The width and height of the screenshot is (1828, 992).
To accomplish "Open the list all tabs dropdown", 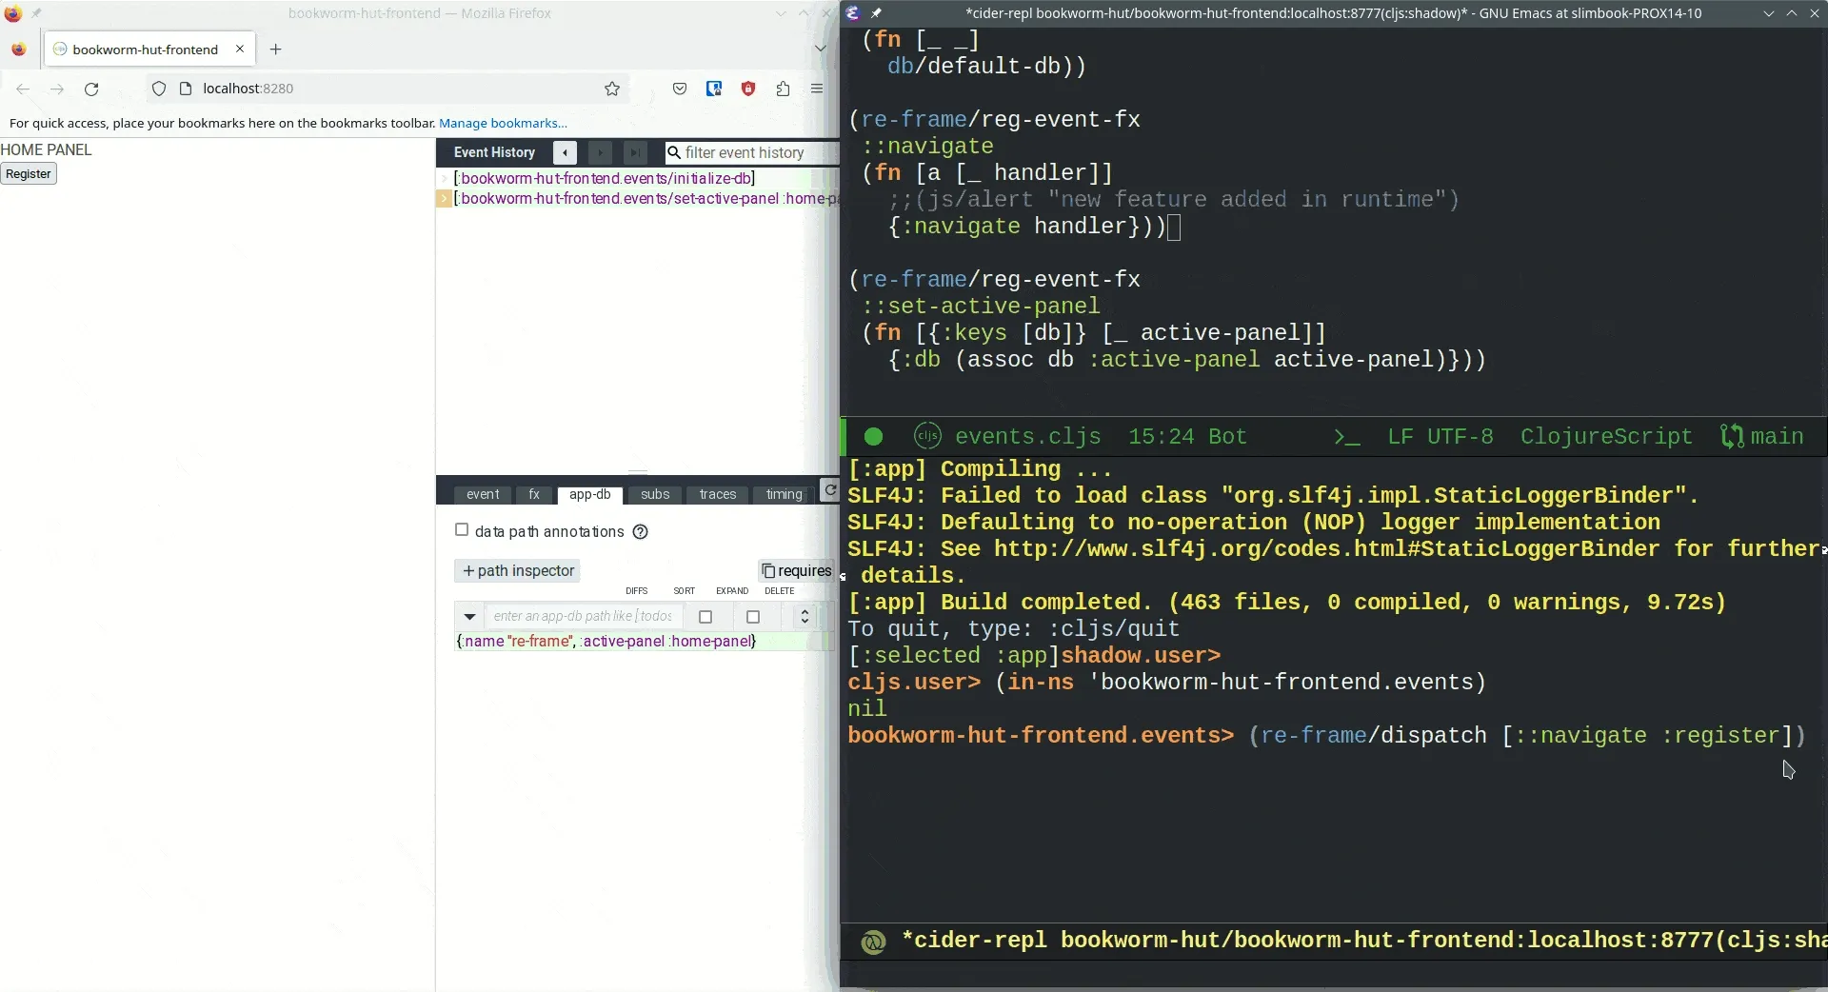I will [821, 49].
